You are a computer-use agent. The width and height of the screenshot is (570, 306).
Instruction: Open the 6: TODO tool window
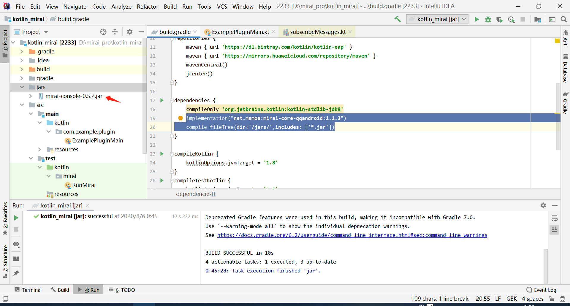122,290
